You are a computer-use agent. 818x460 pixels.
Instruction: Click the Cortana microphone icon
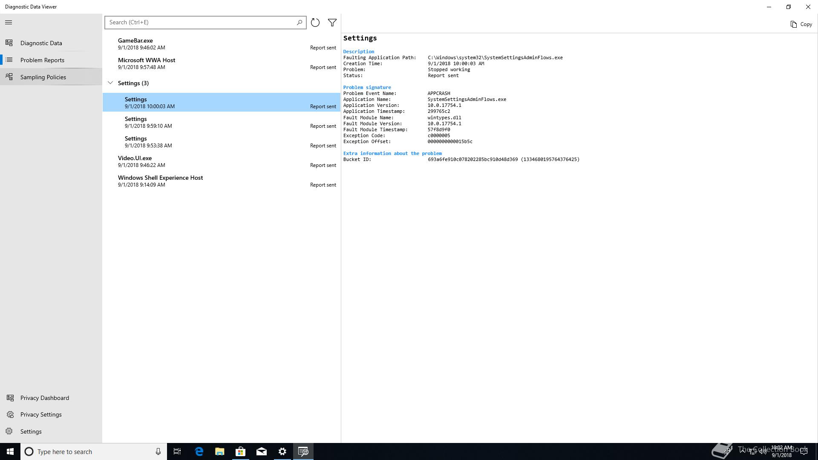tap(158, 451)
